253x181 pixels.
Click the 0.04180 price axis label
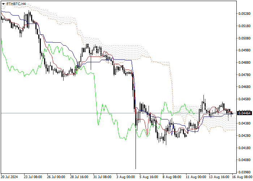click(x=244, y=148)
